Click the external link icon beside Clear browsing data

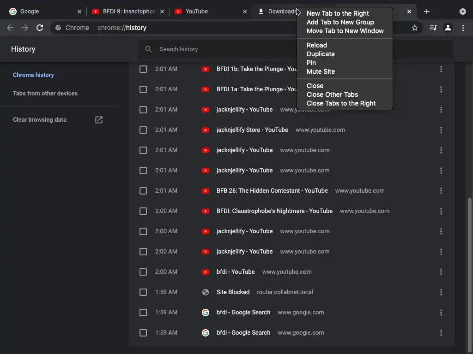(x=99, y=120)
